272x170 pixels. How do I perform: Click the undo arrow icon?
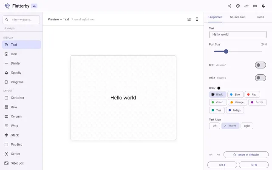(x=211, y=155)
